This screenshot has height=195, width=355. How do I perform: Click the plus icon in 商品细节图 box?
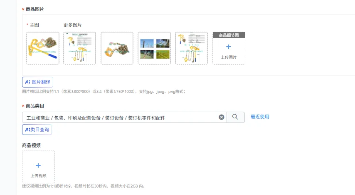(x=229, y=47)
